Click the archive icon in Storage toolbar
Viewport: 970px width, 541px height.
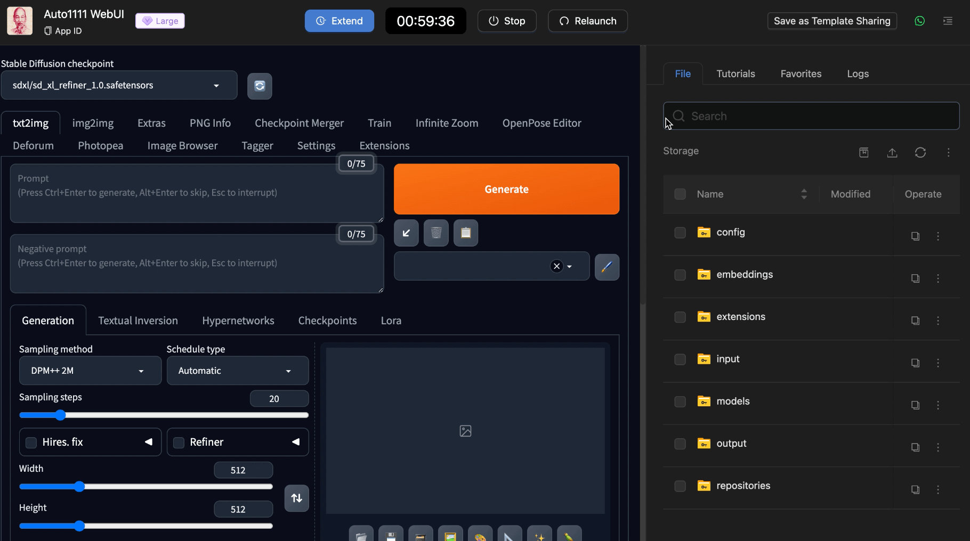[864, 152]
